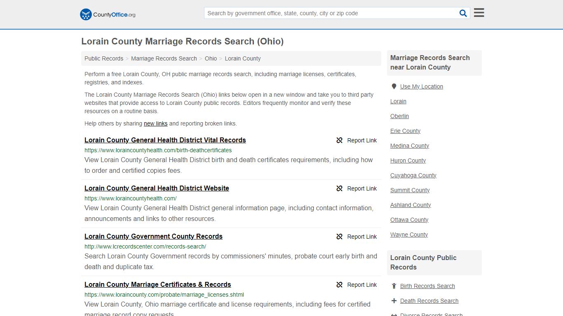Open Death Records Search link
The height and width of the screenshot is (316, 563).
click(429, 301)
